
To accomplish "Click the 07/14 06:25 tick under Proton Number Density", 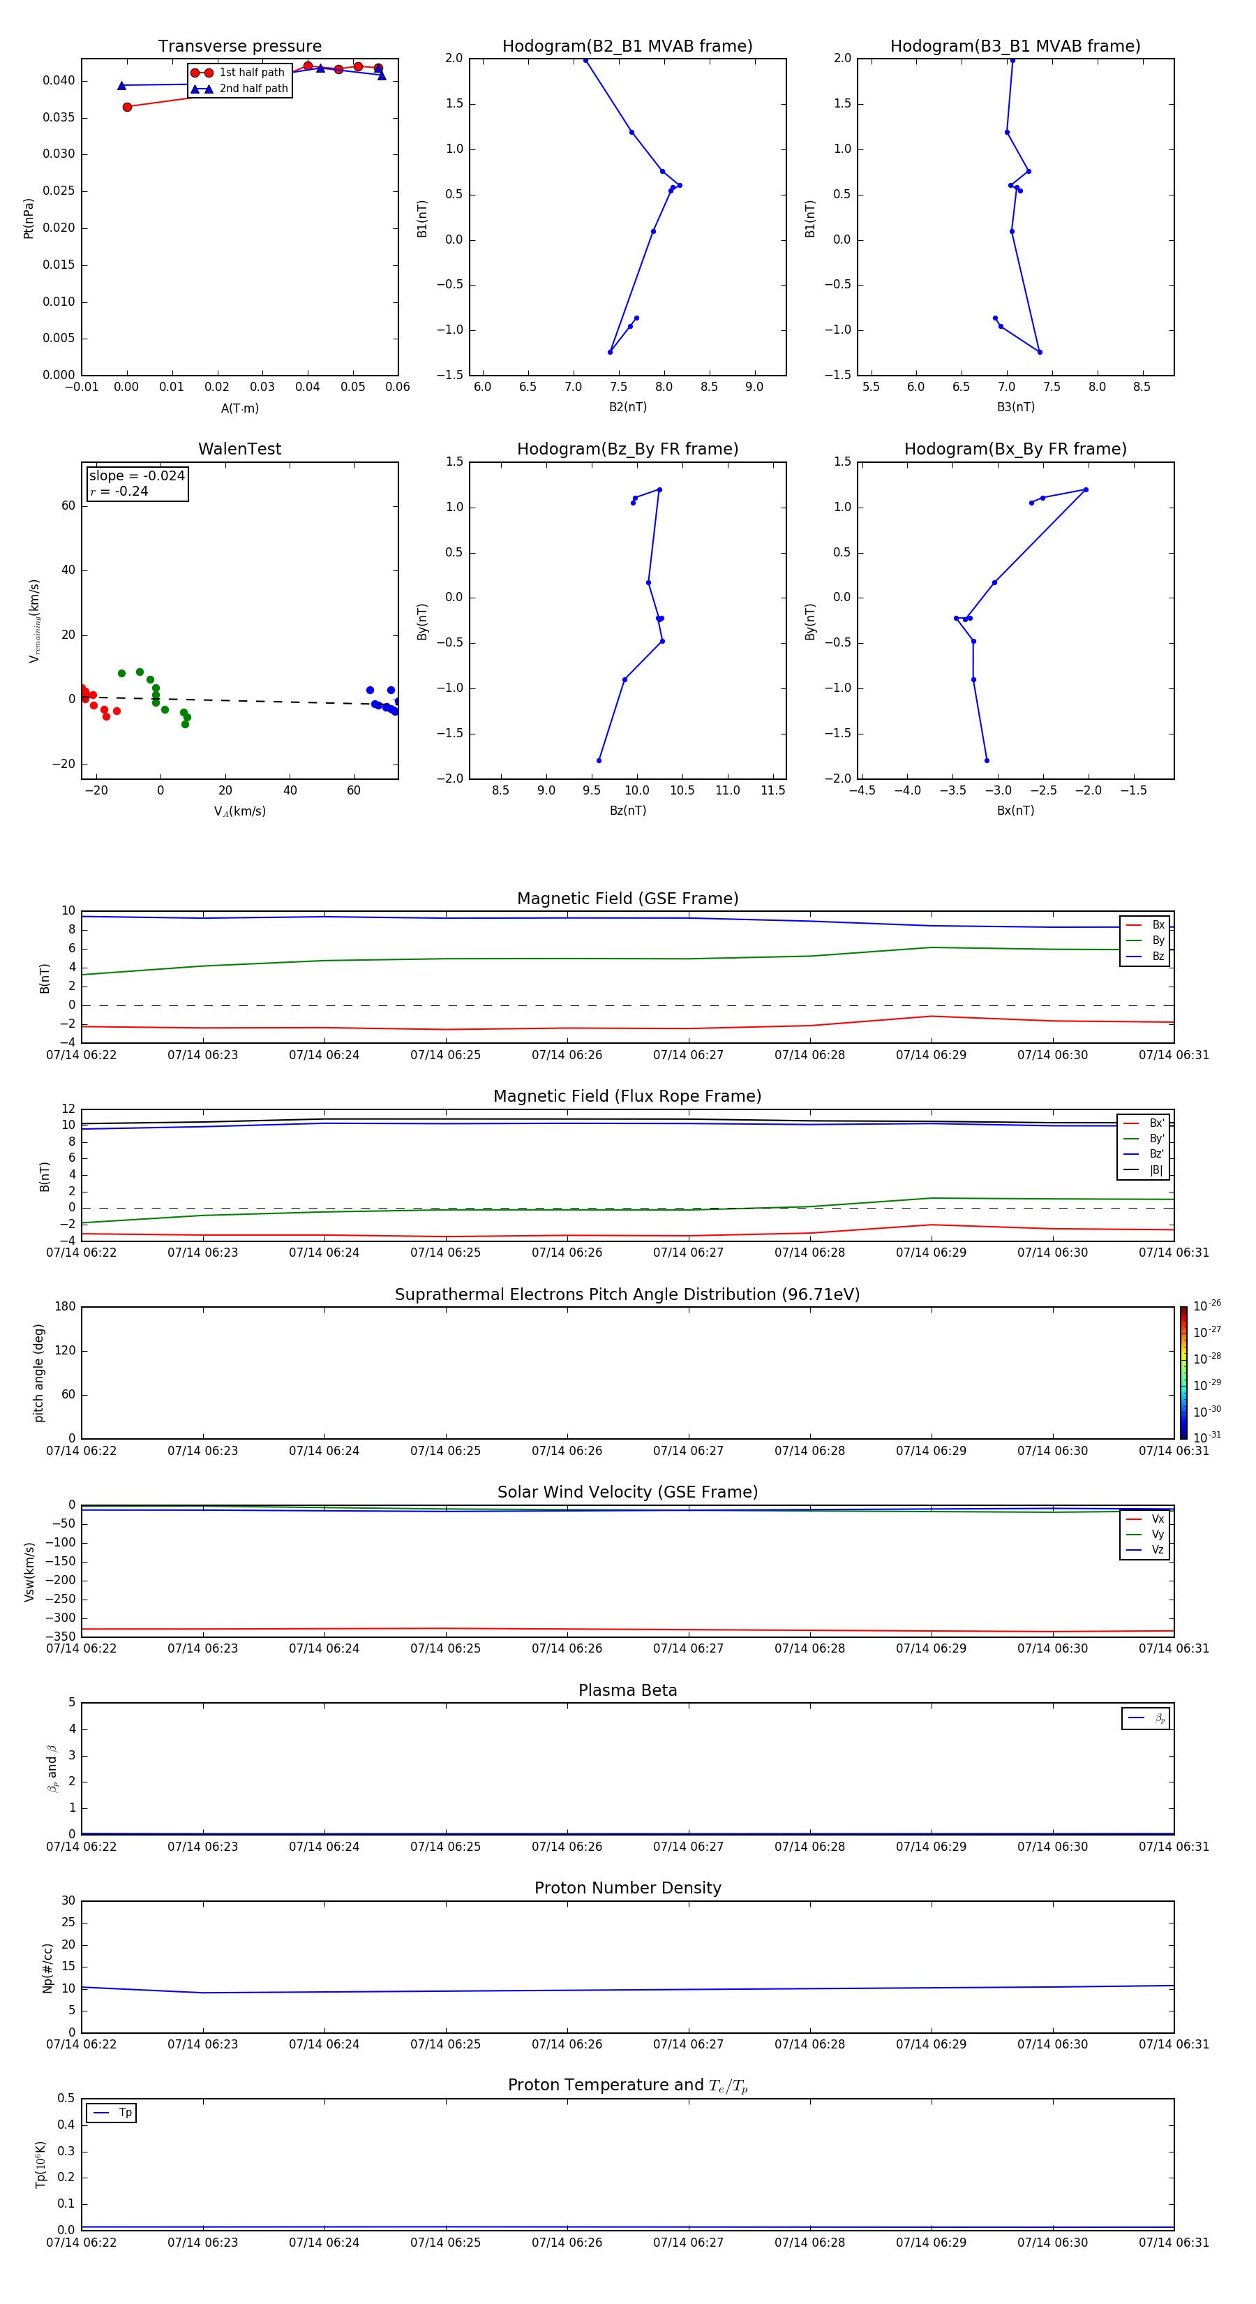I will coord(445,2044).
